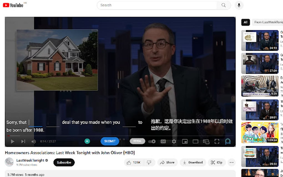The width and height of the screenshot is (283, 177).
Task: Download the video
Action: (x=193, y=162)
